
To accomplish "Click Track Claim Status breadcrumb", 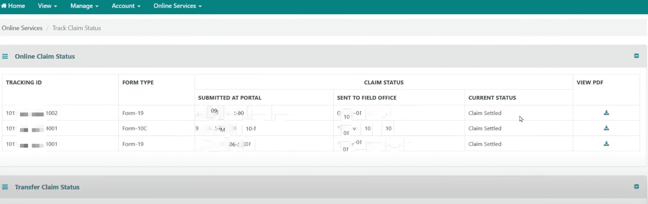I will pyautogui.click(x=77, y=28).
